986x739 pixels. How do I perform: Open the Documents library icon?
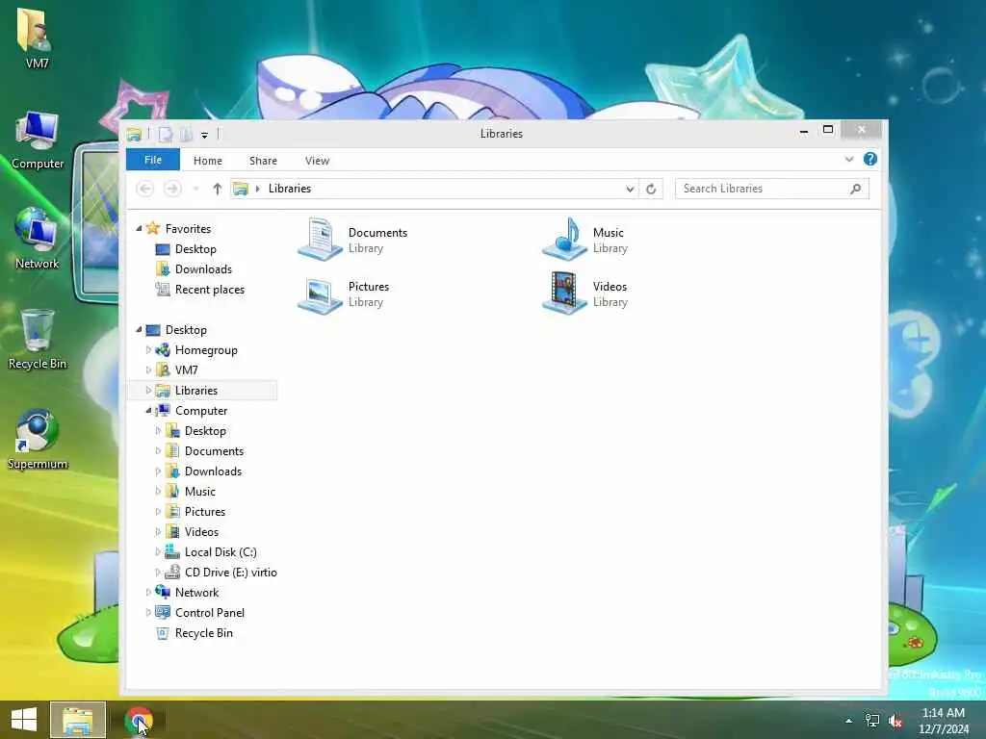(x=320, y=240)
